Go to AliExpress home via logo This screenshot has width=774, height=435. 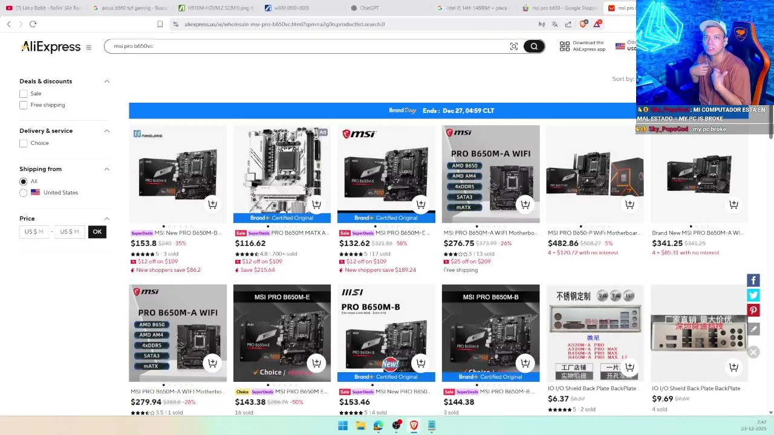tap(50, 47)
